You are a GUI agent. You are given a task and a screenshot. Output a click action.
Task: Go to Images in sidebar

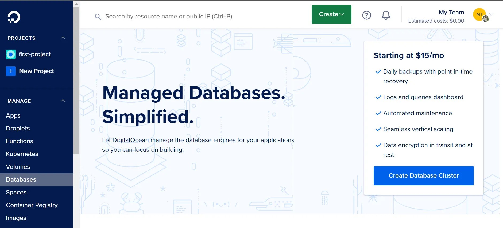pyautogui.click(x=16, y=218)
